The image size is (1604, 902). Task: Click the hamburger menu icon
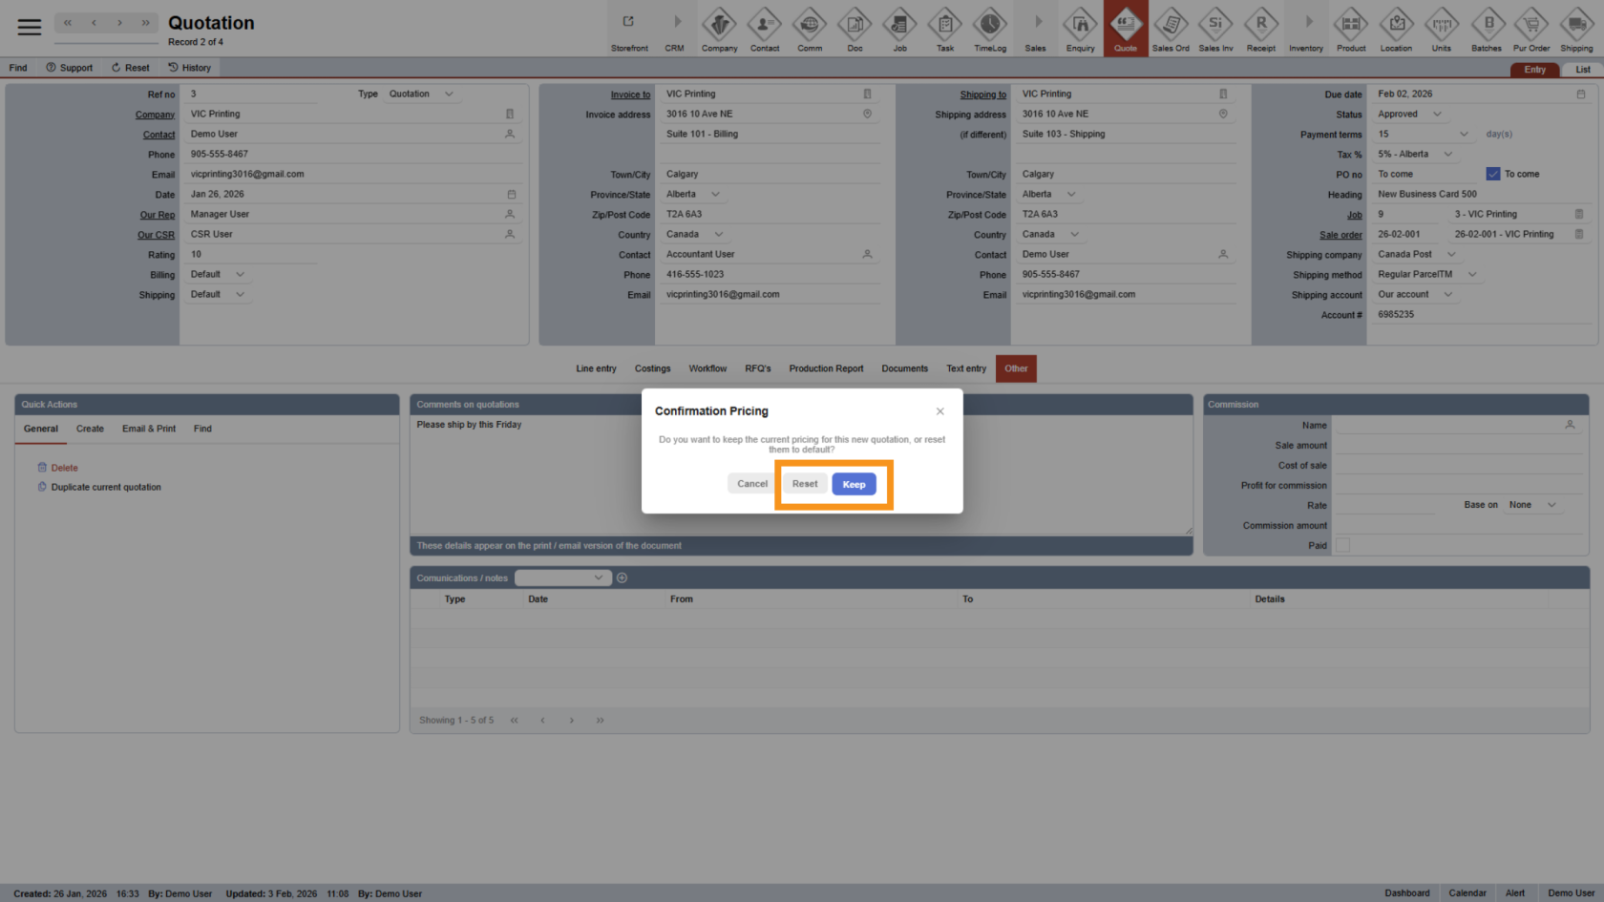30,27
